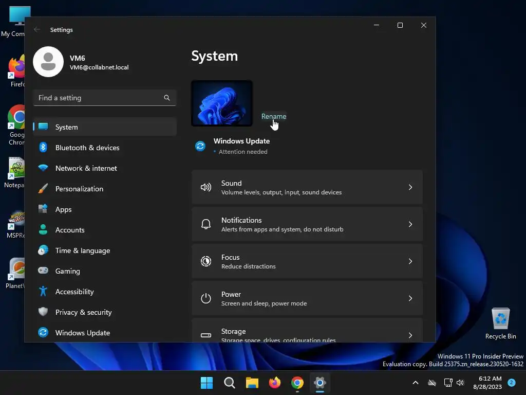526x395 pixels.
Task: Click the Network wifi icon in sidebar
Action: coord(43,168)
